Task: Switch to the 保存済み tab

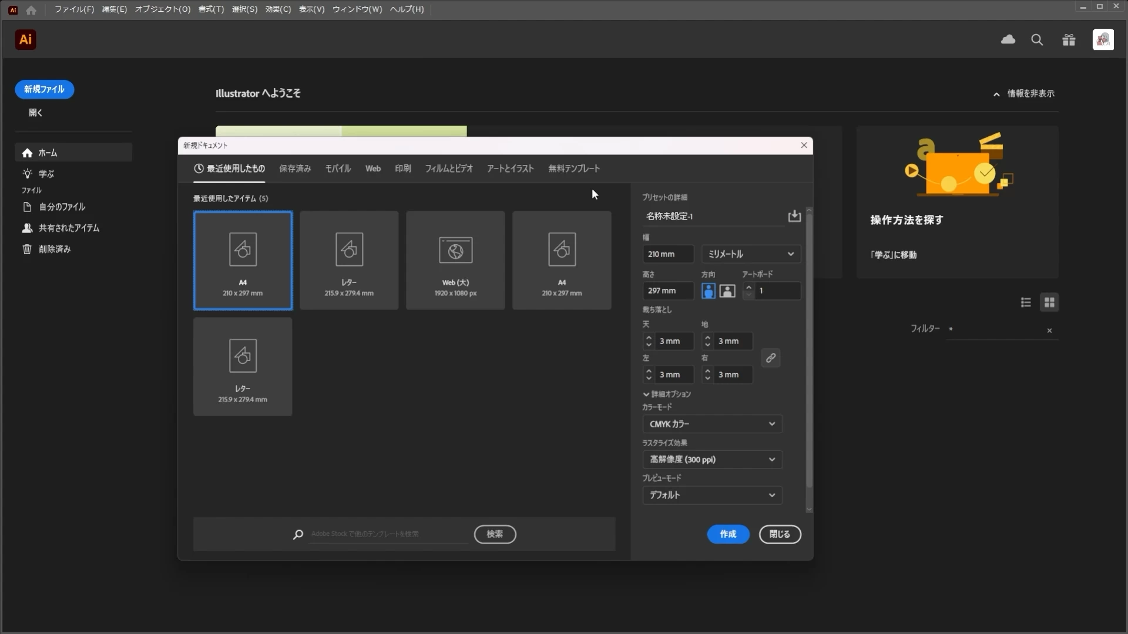Action: click(295, 168)
